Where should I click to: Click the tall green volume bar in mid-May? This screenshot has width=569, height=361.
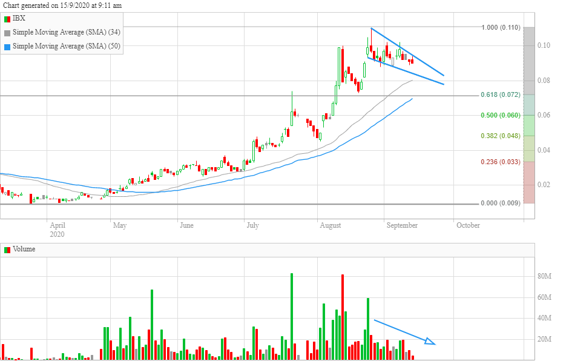pos(152,324)
